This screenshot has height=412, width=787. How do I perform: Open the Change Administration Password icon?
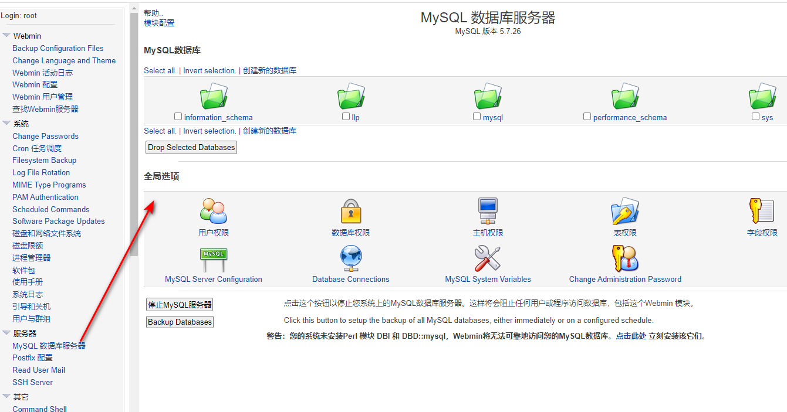pyautogui.click(x=625, y=258)
